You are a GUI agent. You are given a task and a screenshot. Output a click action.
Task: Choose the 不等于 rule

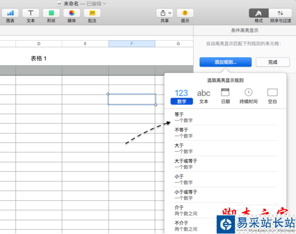point(226,133)
